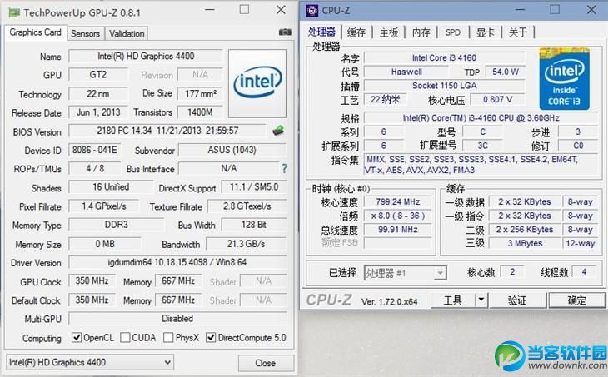
Task: Select the SPD tab in CPU-Z
Action: point(453,32)
